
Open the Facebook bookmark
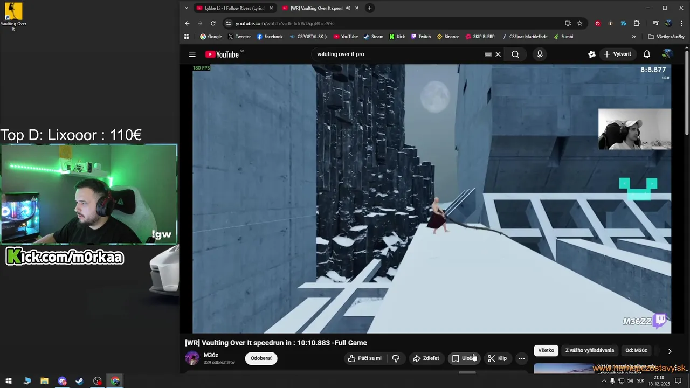269,37
